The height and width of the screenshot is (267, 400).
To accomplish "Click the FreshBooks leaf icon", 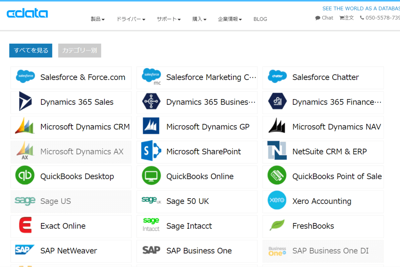I will pyautogui.click(x=277, y=226).
